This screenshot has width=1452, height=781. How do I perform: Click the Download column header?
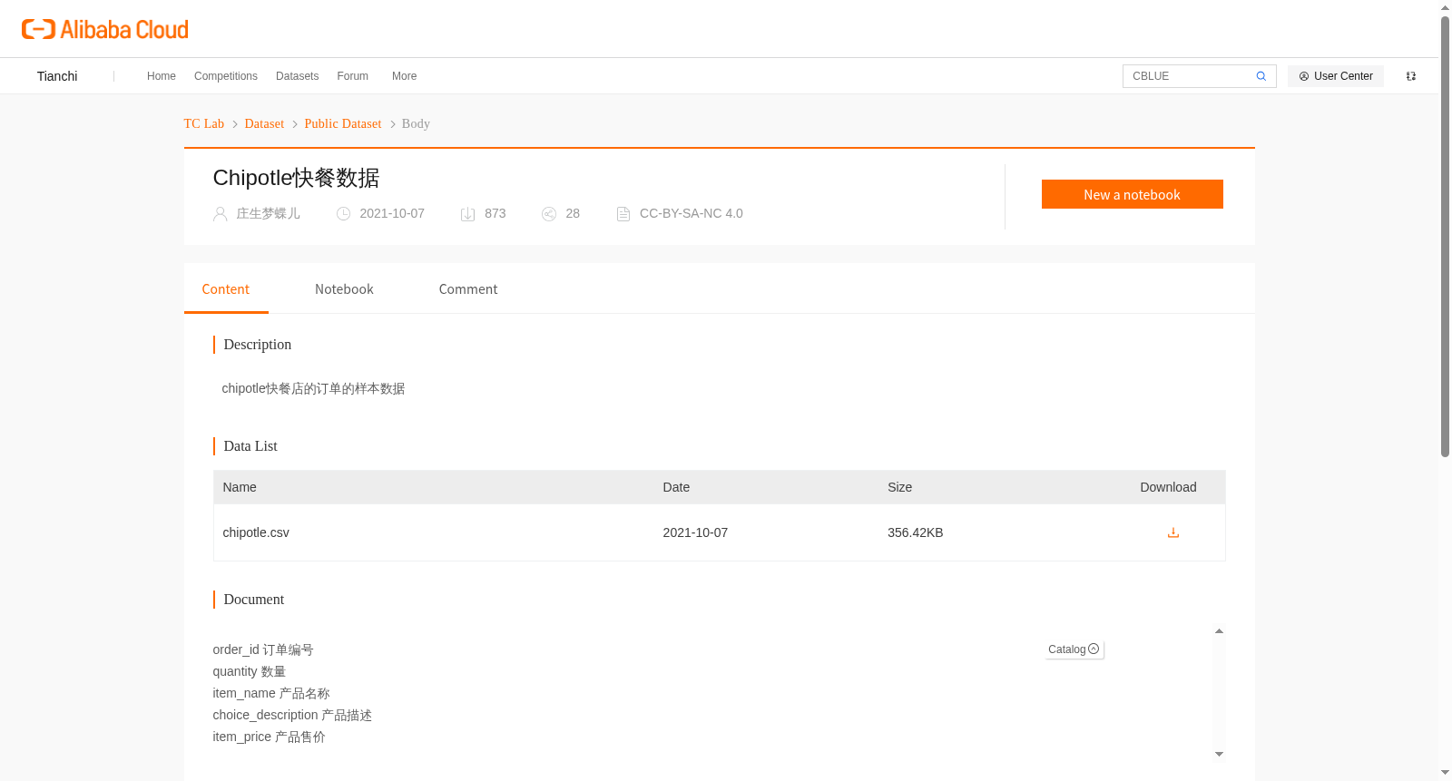click(1168, 487)
